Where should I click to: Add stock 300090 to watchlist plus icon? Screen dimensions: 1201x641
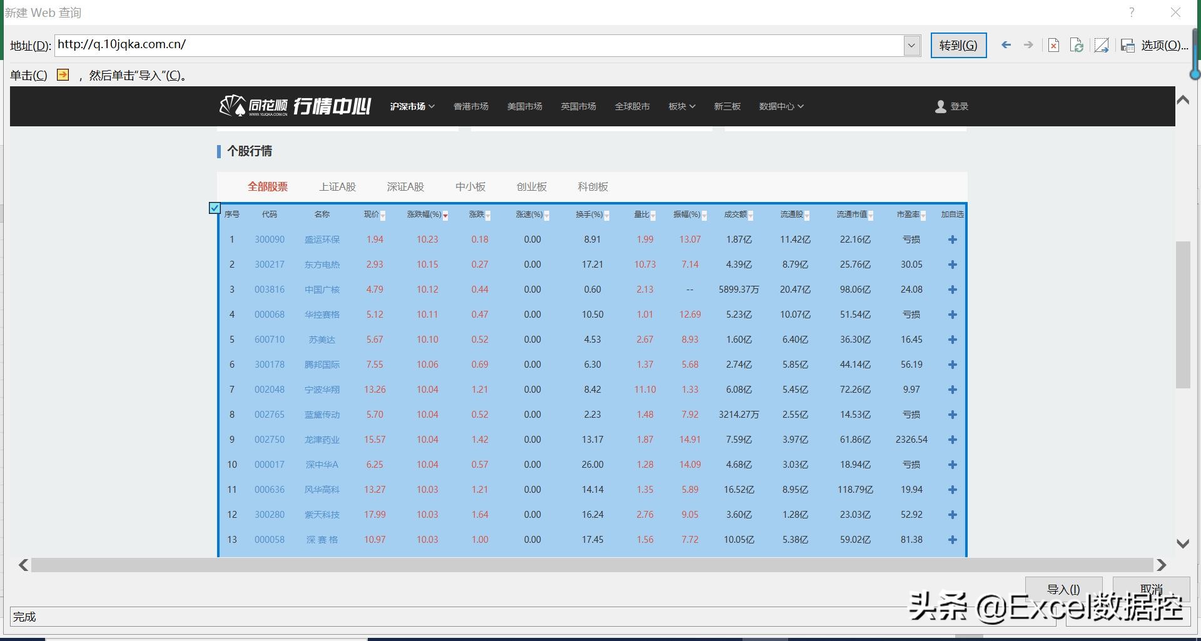[953, 240]
